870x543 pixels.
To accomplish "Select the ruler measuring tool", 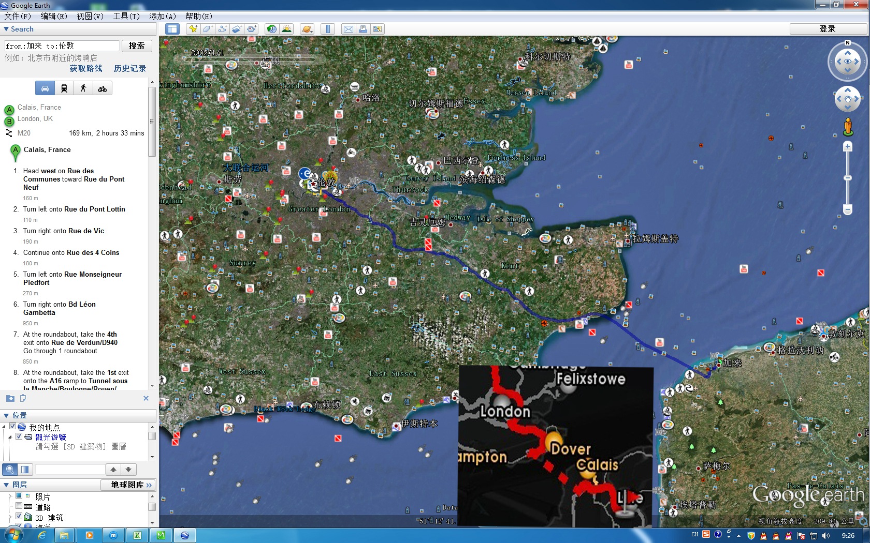I will coord(328,29).
